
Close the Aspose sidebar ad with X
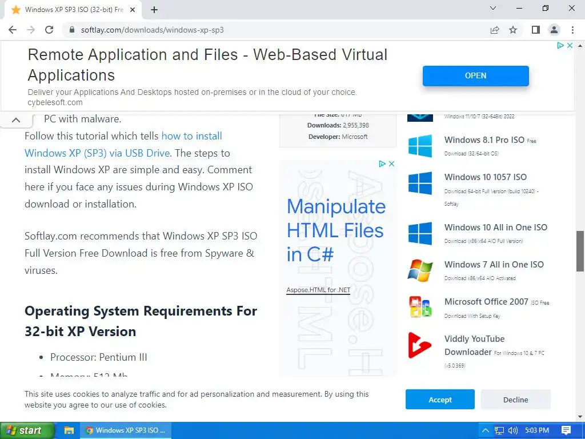[x=391, y=164]
